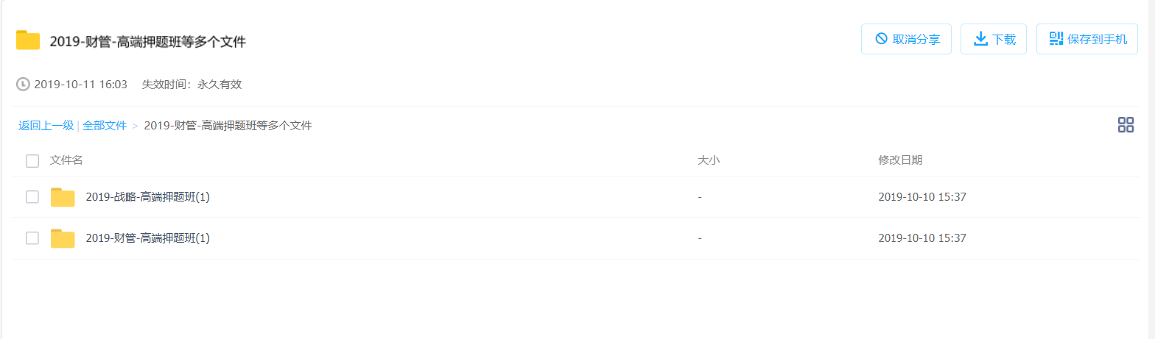Go back via 返回上一级 link
The height and width of the screenshot is (339, 1155).
pyautogui.click(x=46, y=125)
